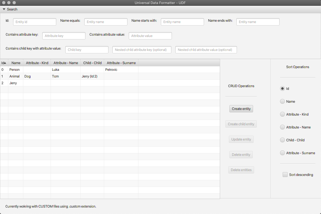Image resolution: width=321 pixels, height=214 pixels.
Task: Sort table by Id column header
Action: (x=4, y=63)
